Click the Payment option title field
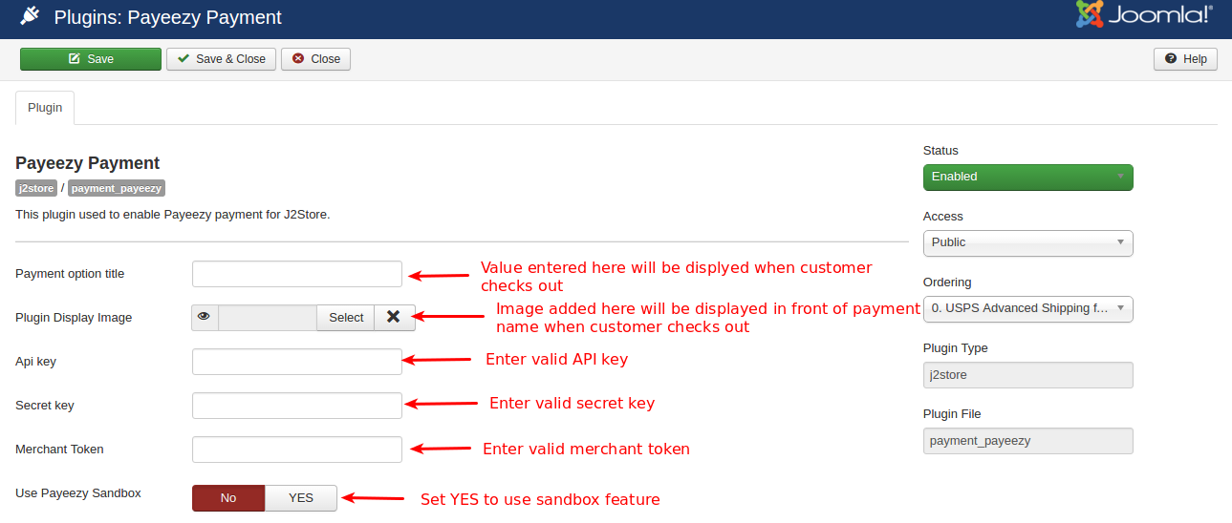Viewport: 1232px width, 523px height. (x=297, y=274)
